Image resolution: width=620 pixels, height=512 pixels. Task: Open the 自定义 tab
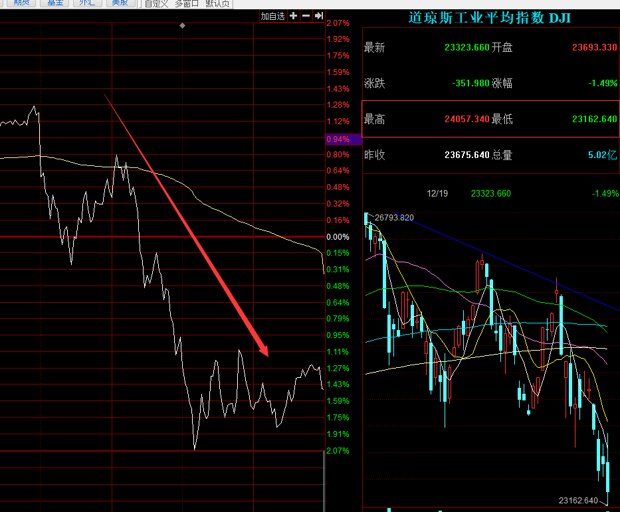(157, 4)
